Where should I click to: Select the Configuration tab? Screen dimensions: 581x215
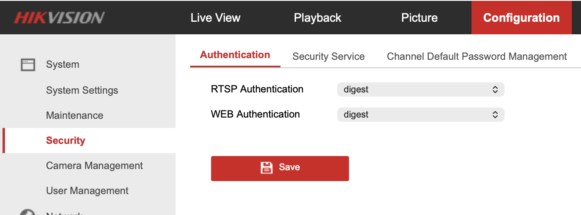521,18
